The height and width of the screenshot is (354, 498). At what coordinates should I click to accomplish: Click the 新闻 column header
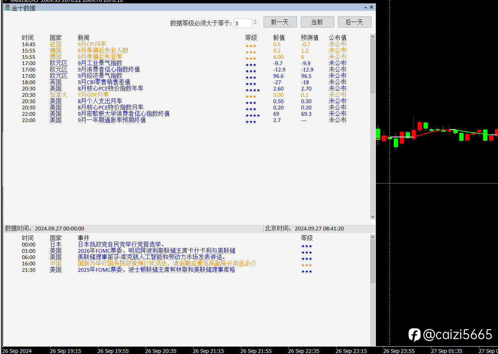(83, 38)
